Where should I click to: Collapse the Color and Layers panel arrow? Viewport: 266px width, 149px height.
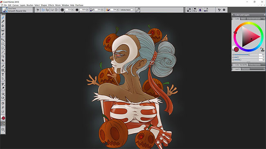pos(232,15)
